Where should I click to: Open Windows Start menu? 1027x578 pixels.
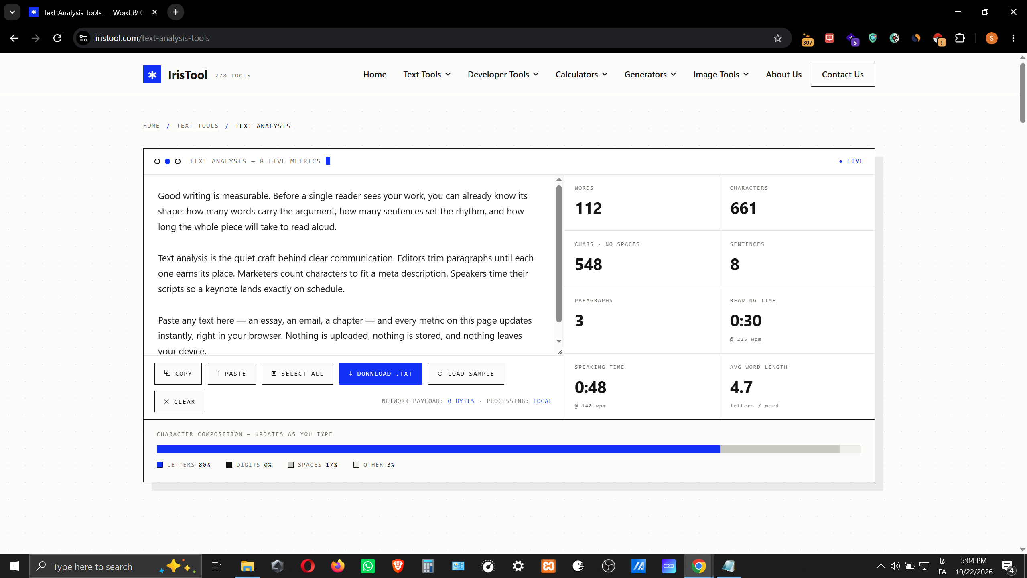click(14, 566)
